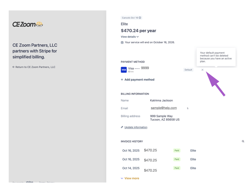252x191 pixels.
Task: Click Add payment method
Action: [x=138, y=80]
